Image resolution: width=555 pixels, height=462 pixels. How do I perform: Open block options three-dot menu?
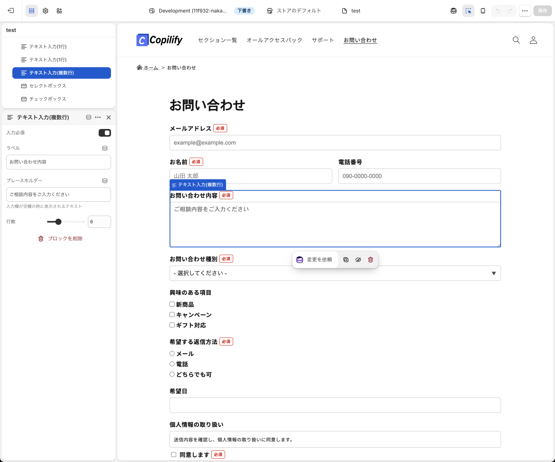tap(98, 117)
